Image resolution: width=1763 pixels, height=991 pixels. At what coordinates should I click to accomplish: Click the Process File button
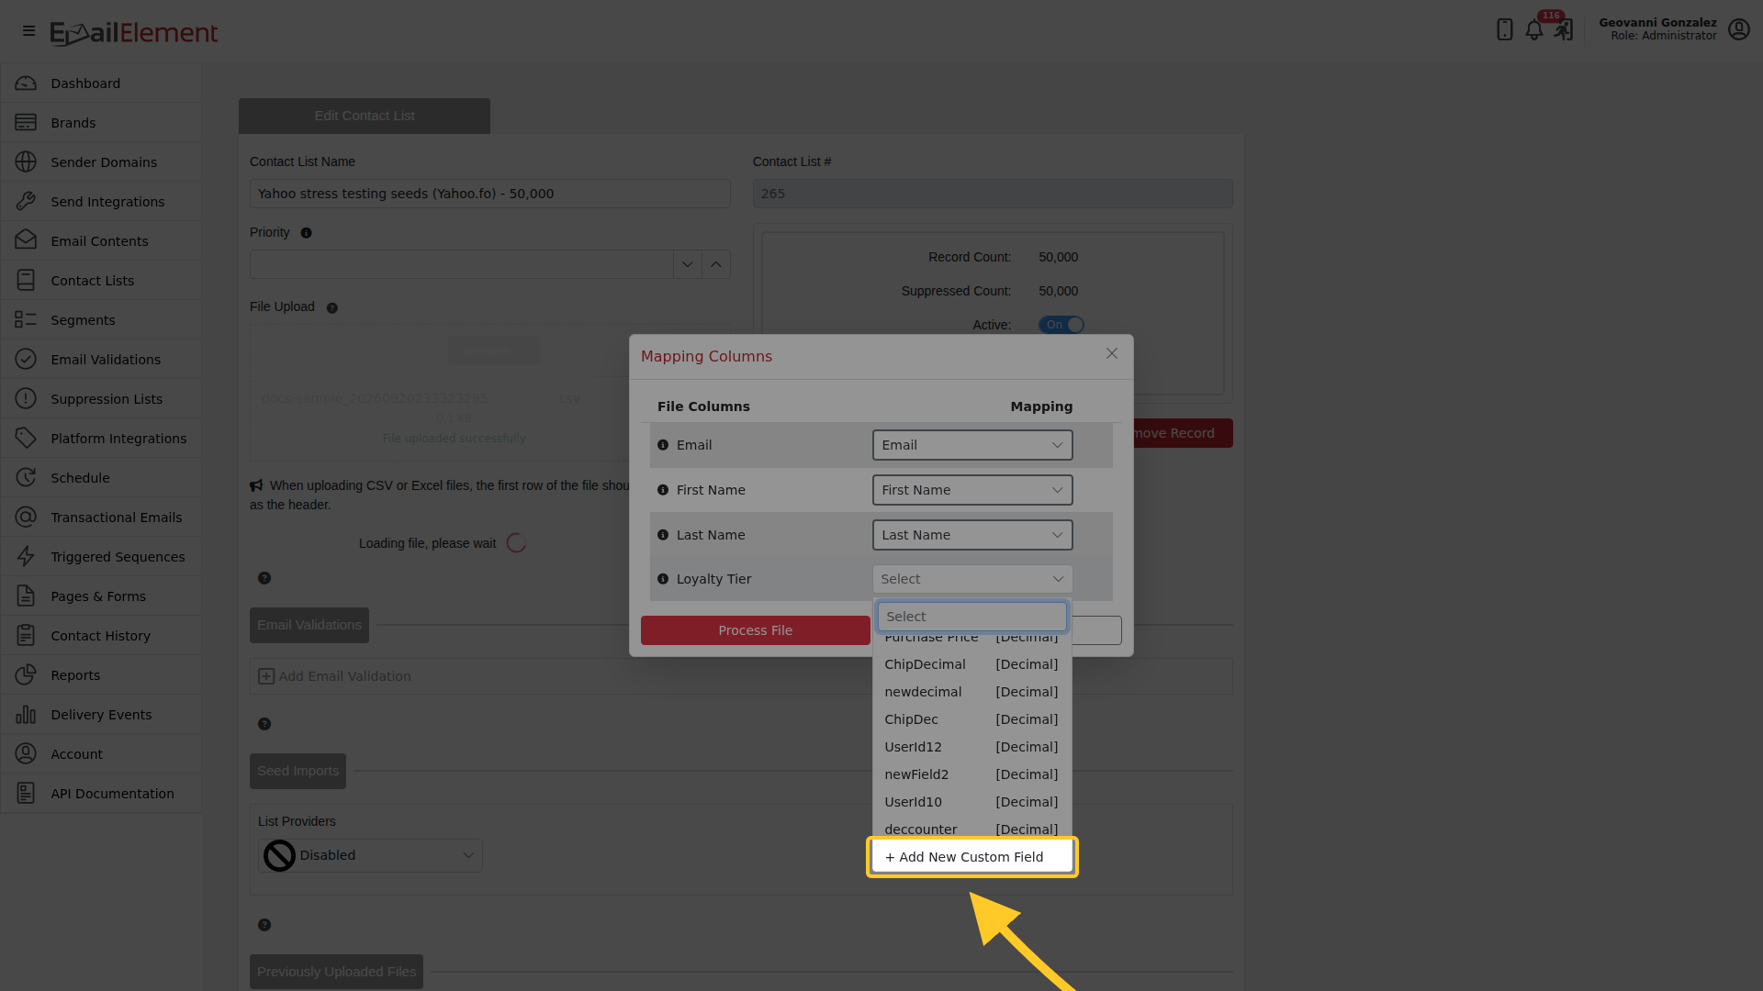(755, 630)
